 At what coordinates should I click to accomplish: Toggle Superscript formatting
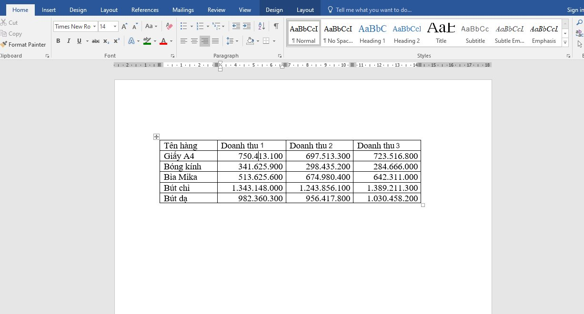pos(117,41)
